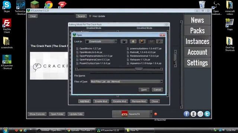Open the red ruby gem desktop icon

62,4
